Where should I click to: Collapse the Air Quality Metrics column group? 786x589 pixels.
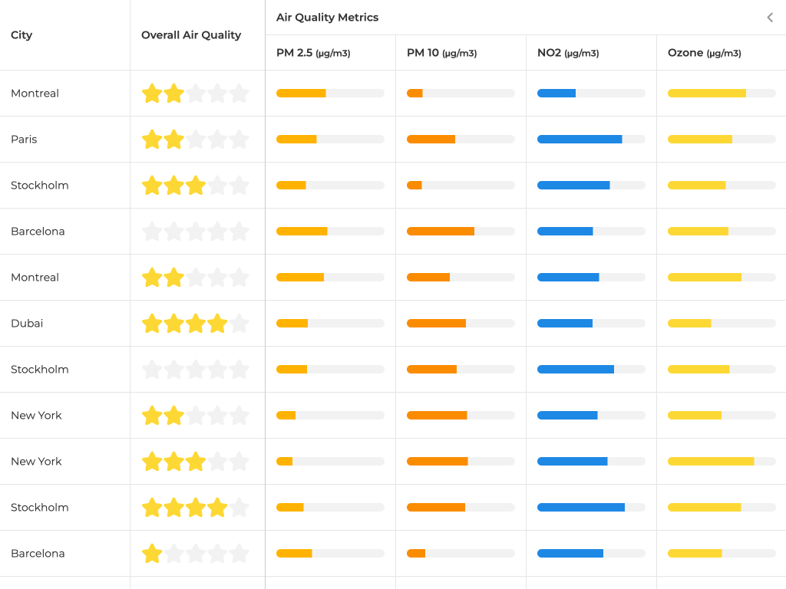[x=770, y=18]
